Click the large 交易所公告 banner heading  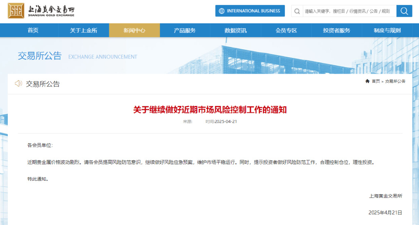point(40,56)
